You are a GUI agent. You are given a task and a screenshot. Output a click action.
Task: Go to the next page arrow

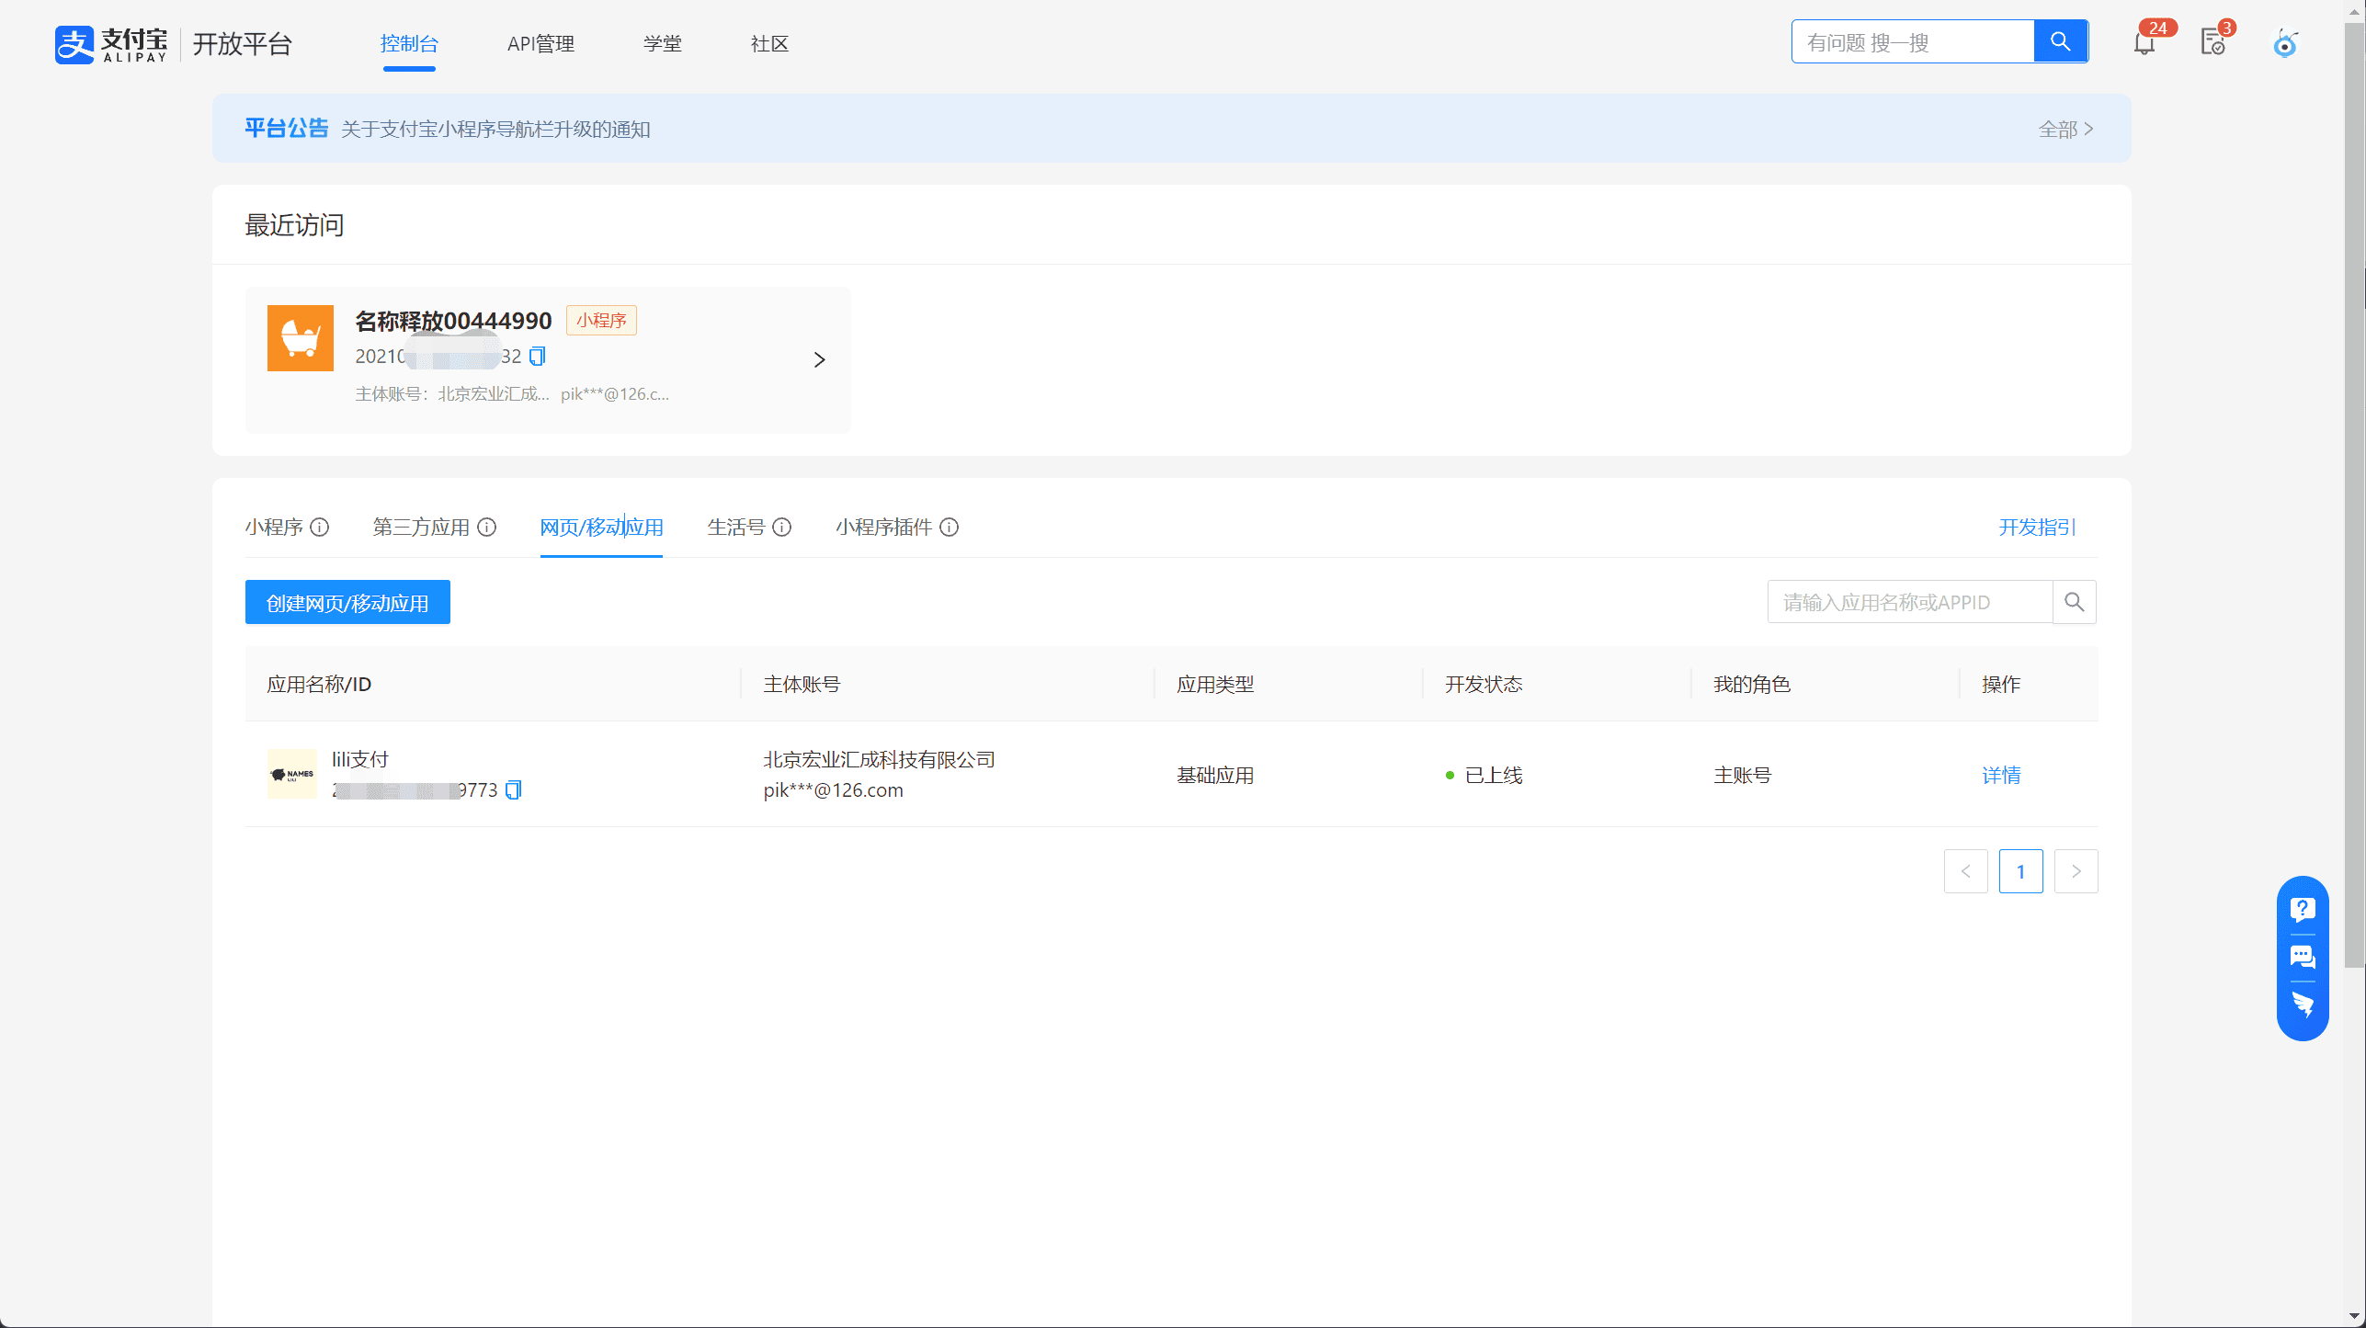[x=2076, y=871]
